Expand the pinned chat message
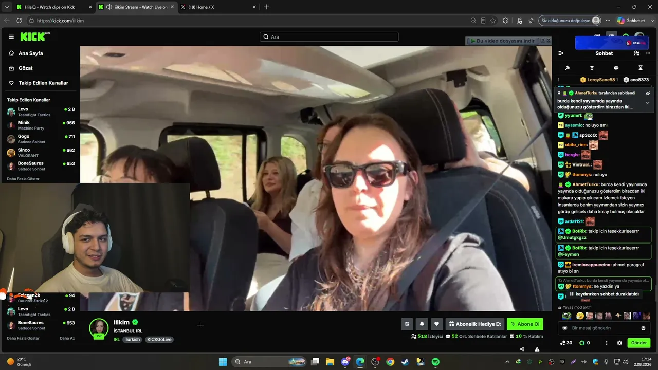Viewport: 658px width, 370px height. point(648,103)
